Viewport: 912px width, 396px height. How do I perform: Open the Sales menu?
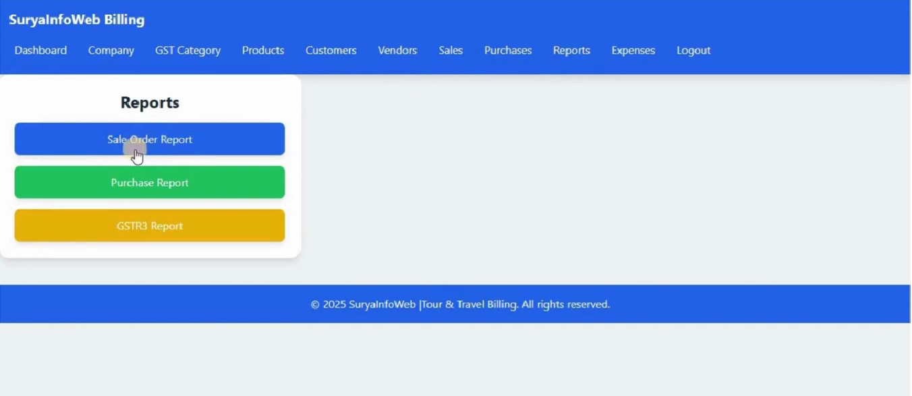(x=451, y=50)
